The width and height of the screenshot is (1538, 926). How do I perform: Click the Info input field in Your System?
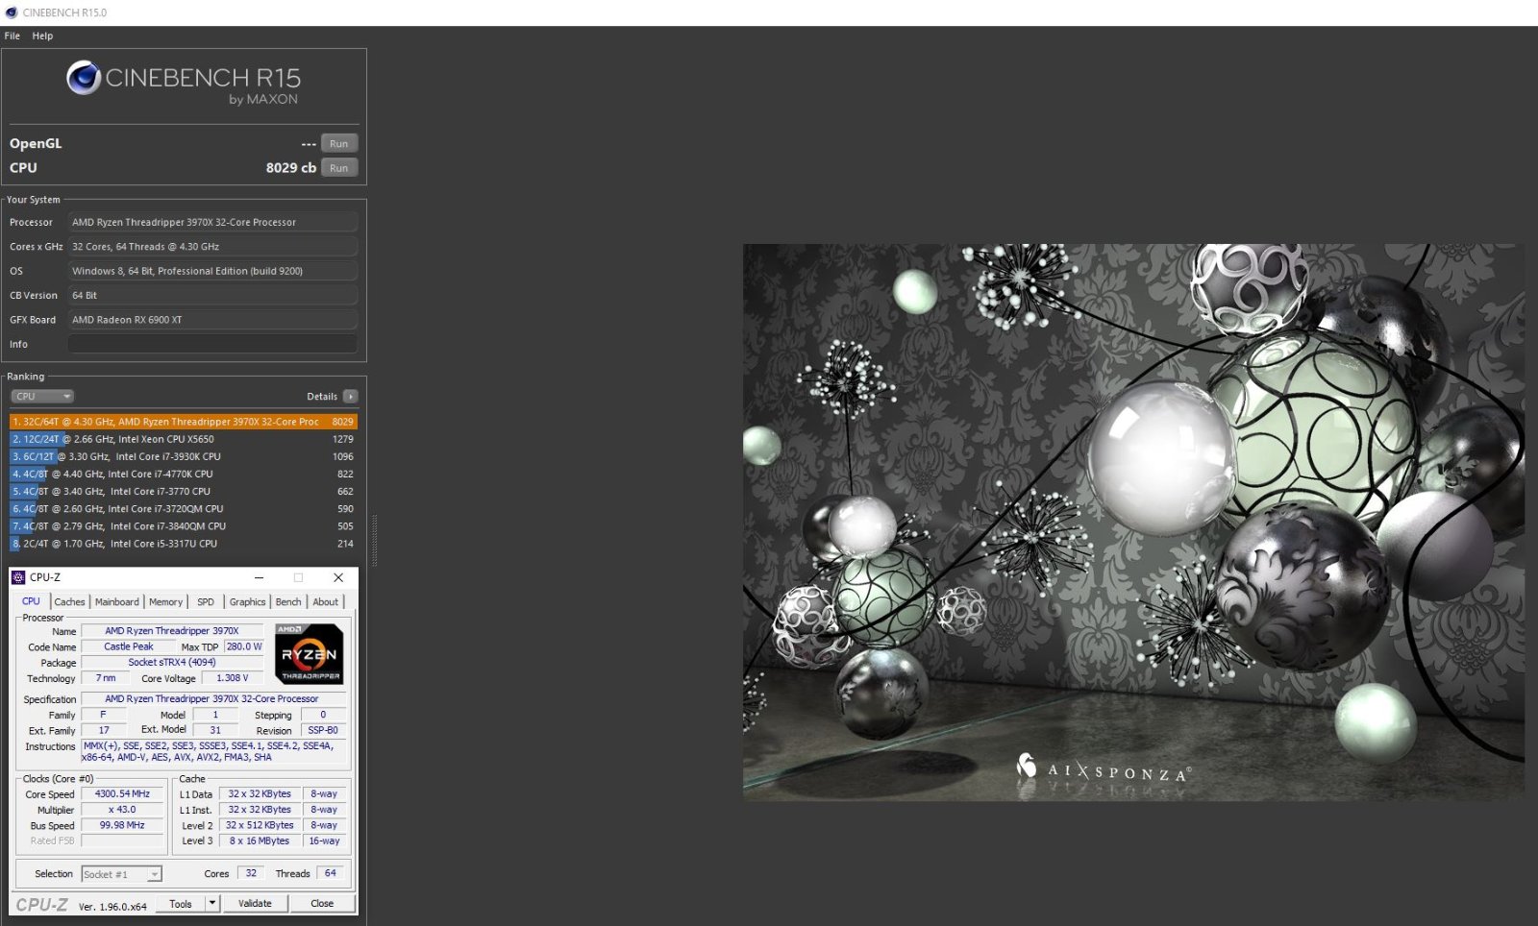click(x=212, y=344)
